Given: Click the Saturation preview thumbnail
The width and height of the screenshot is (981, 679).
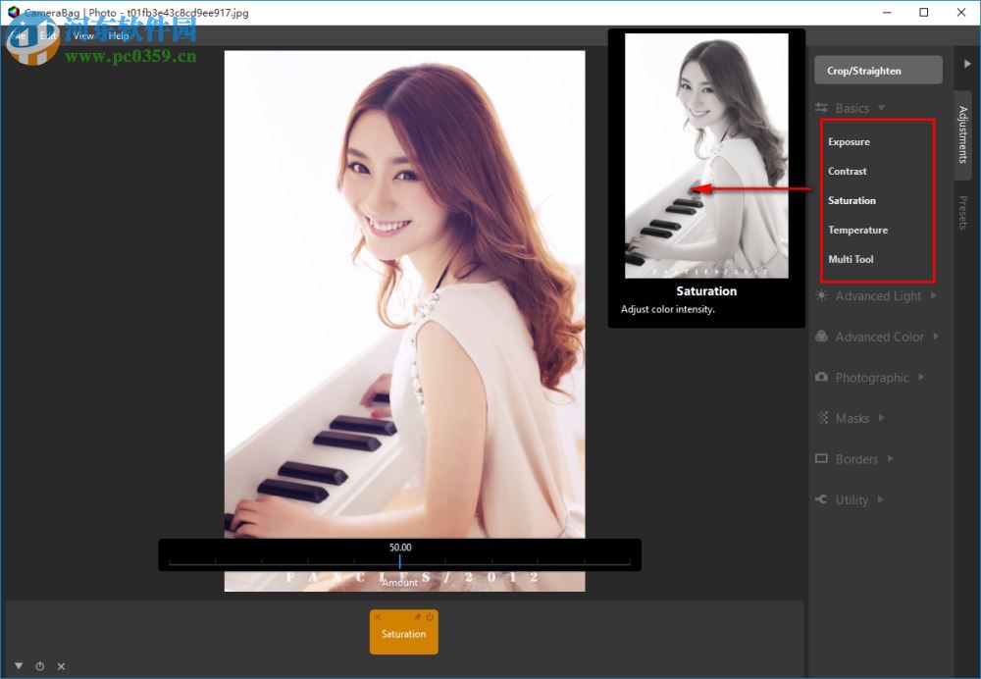Looking at the screenshot, I should point(706,156).
